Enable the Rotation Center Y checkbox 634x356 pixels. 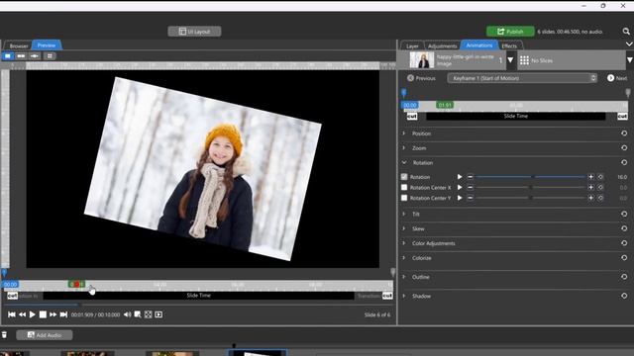(404, 198)
